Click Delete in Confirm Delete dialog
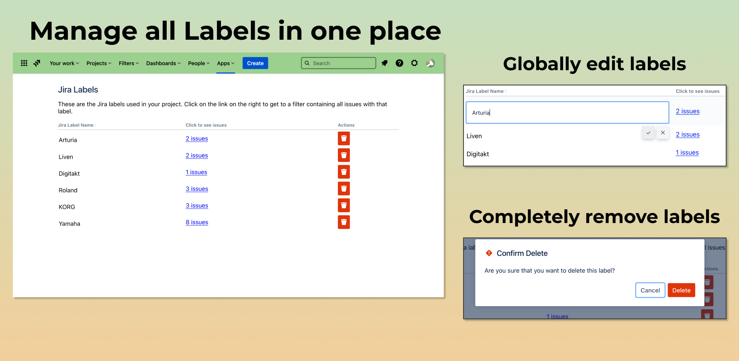 (682, 290)
